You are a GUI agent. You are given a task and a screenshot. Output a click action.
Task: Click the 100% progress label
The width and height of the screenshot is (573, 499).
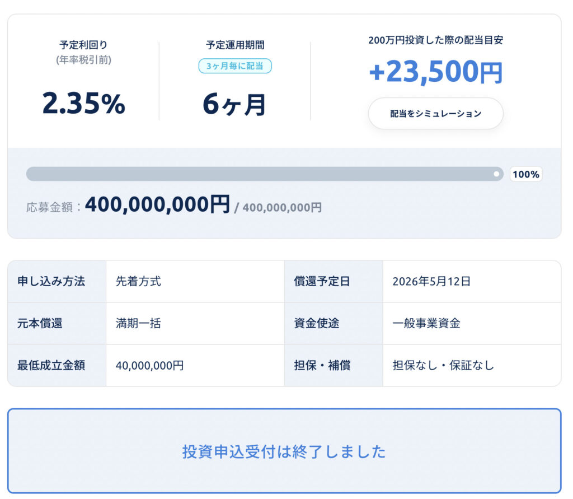tap(525, 174)
